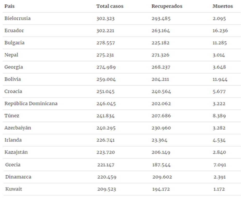Click Croacia's total cases 251.045

(x=105, y=92)
